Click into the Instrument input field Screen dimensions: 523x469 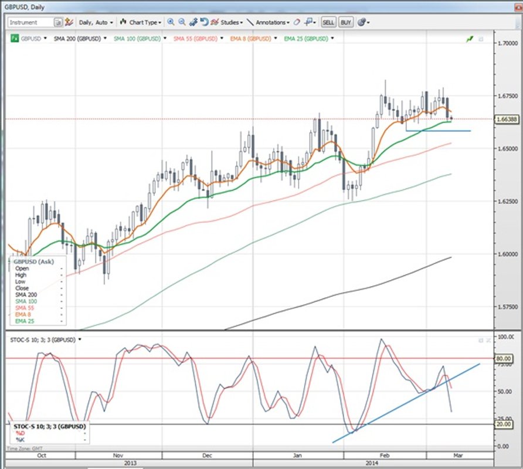coord(30,22)
